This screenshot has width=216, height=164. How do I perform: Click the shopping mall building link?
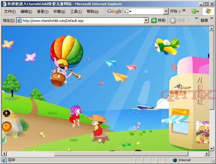click(x=189, y=101)
